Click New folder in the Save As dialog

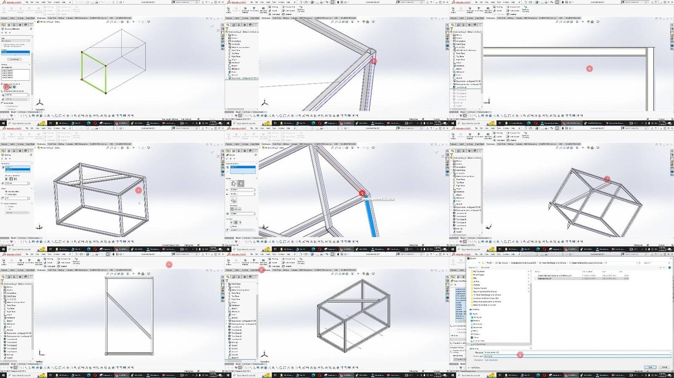click(x=485, y=267)
